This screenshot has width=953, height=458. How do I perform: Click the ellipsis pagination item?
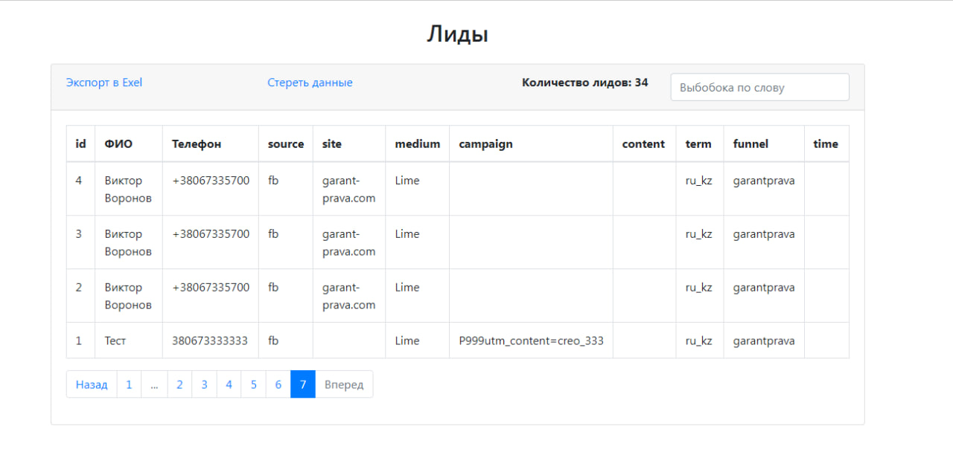[x=154, y=384]
